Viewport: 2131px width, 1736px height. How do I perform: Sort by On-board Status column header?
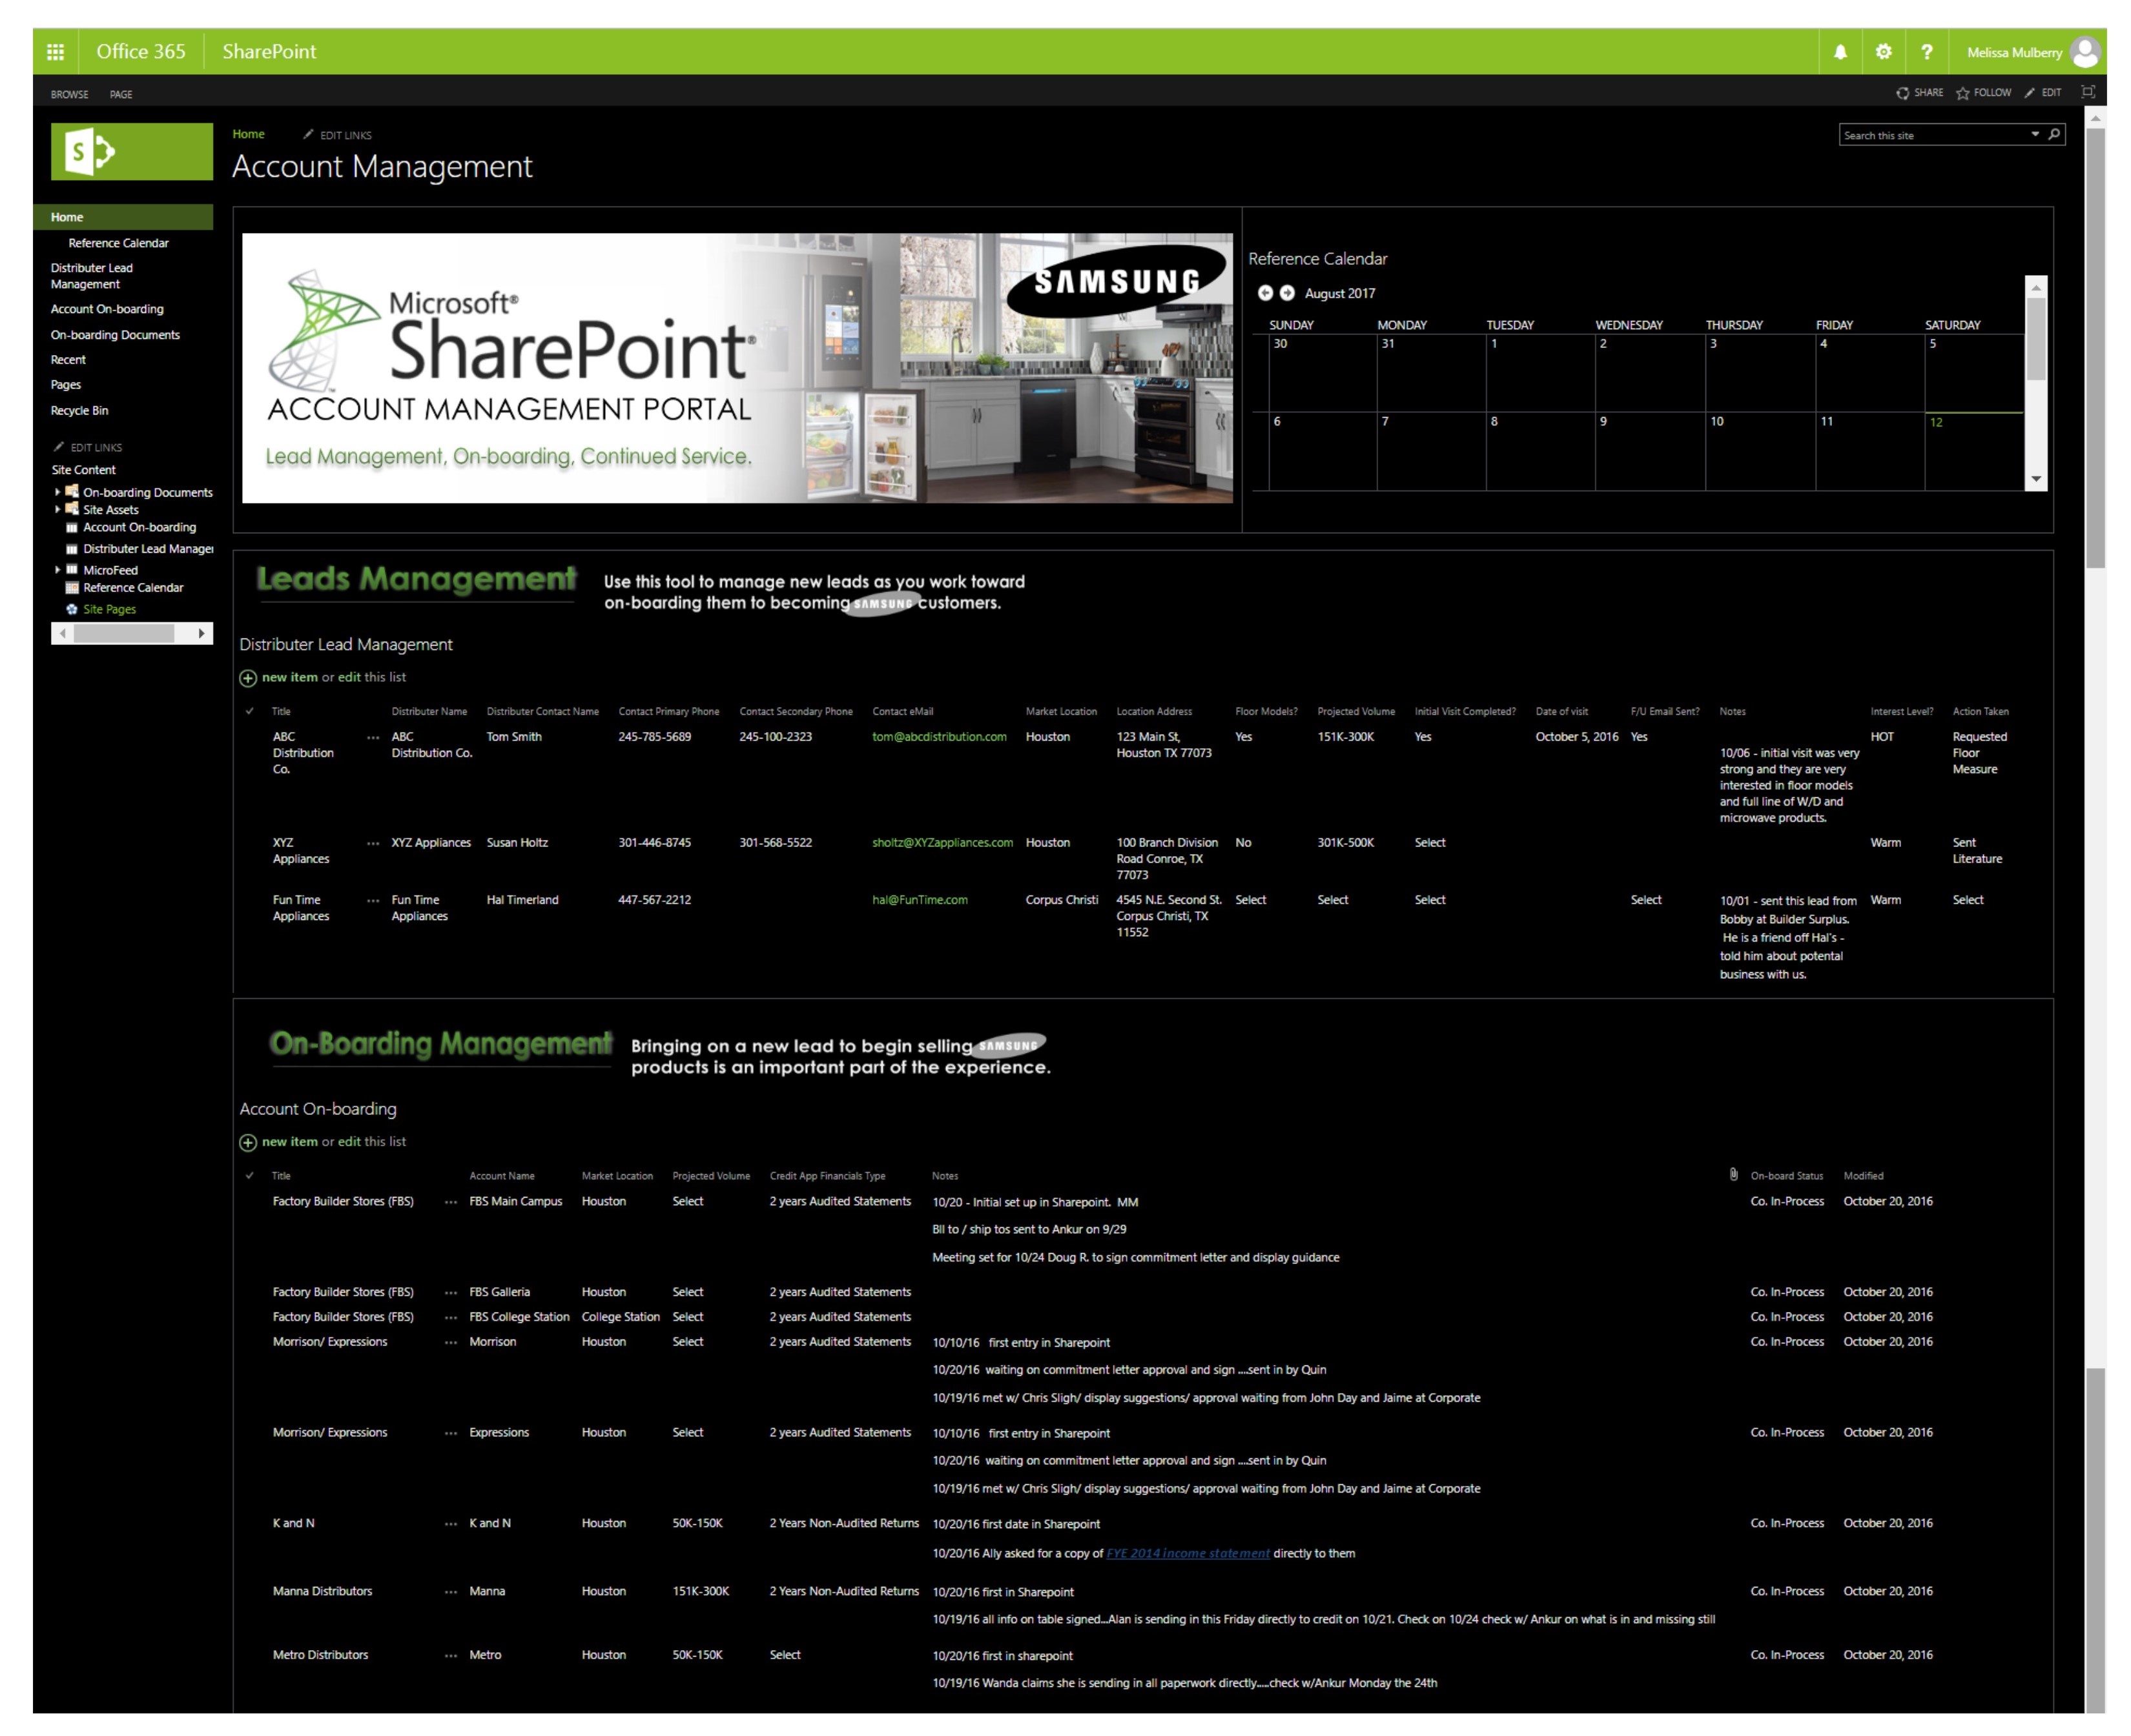tap(1787, 1175)
